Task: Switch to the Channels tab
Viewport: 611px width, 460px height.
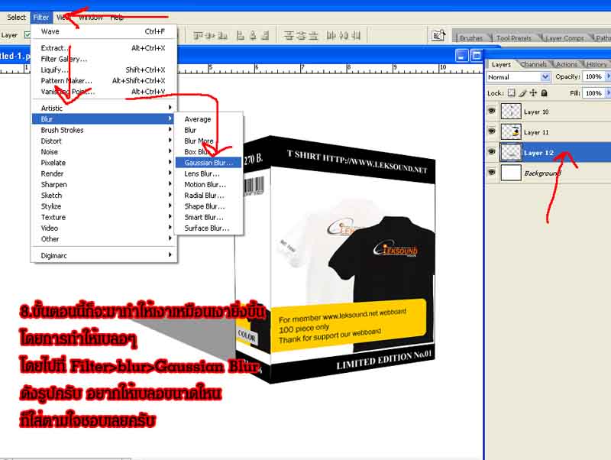Action: pyautogui.click(x=533, y=64)
